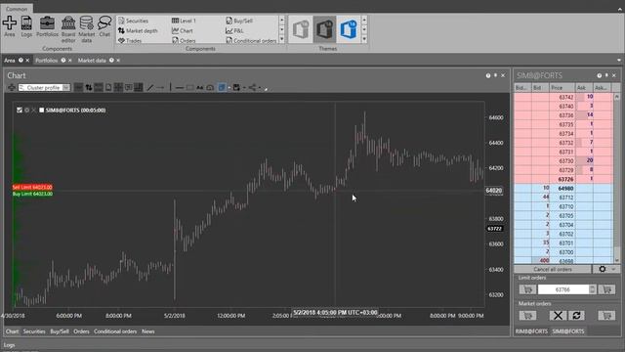The width and height of the screenshot is (625, 352).
Task: Switch to the Market data workspace tab
Action: pyautogui.click(x=92, y=61)
